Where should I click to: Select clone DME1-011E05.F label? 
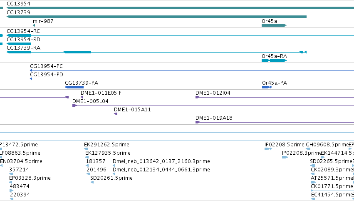[101, 93]
